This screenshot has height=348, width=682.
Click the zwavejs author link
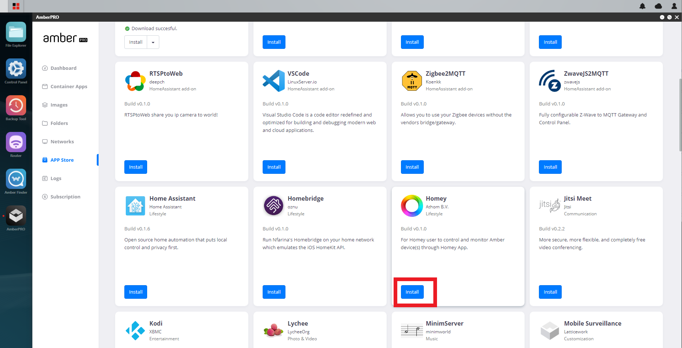coord(572,82)
